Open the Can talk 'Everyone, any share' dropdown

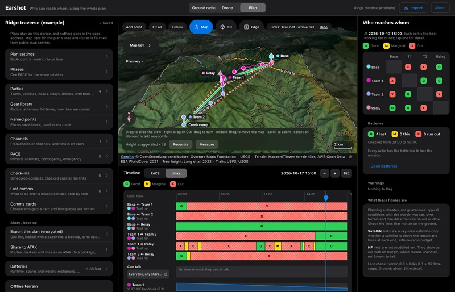coord(148,274)
